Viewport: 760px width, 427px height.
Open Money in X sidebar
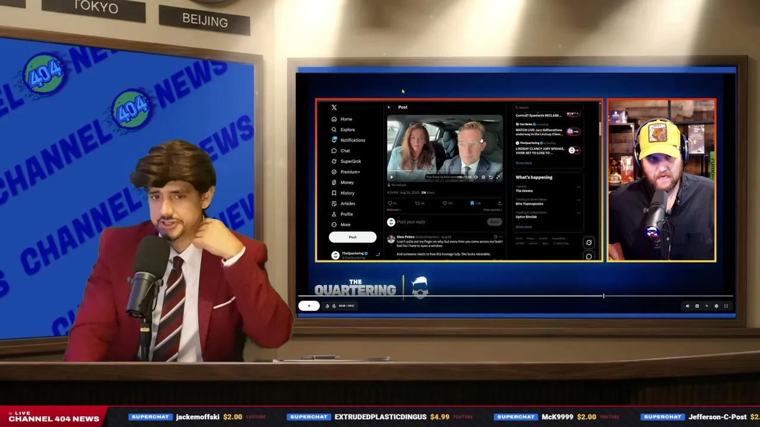[343, 183]
